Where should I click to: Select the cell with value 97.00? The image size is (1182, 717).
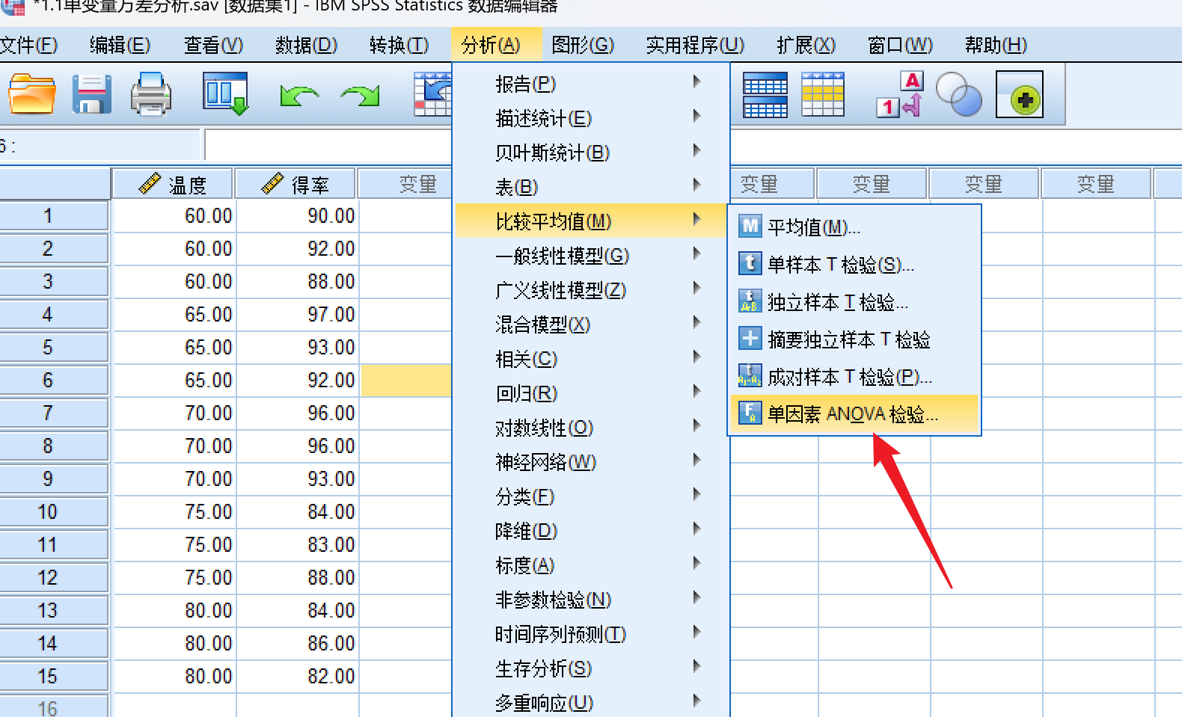point(298,314)
